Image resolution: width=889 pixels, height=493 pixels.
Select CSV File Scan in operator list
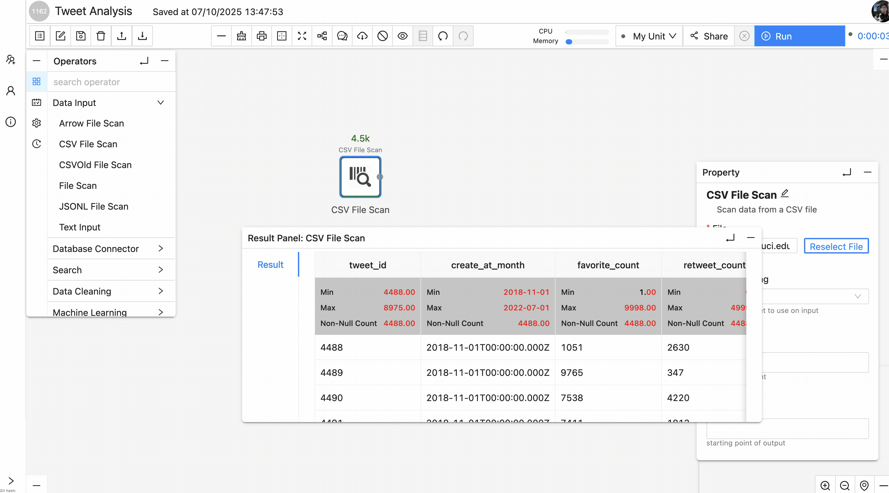click(88, 144)
